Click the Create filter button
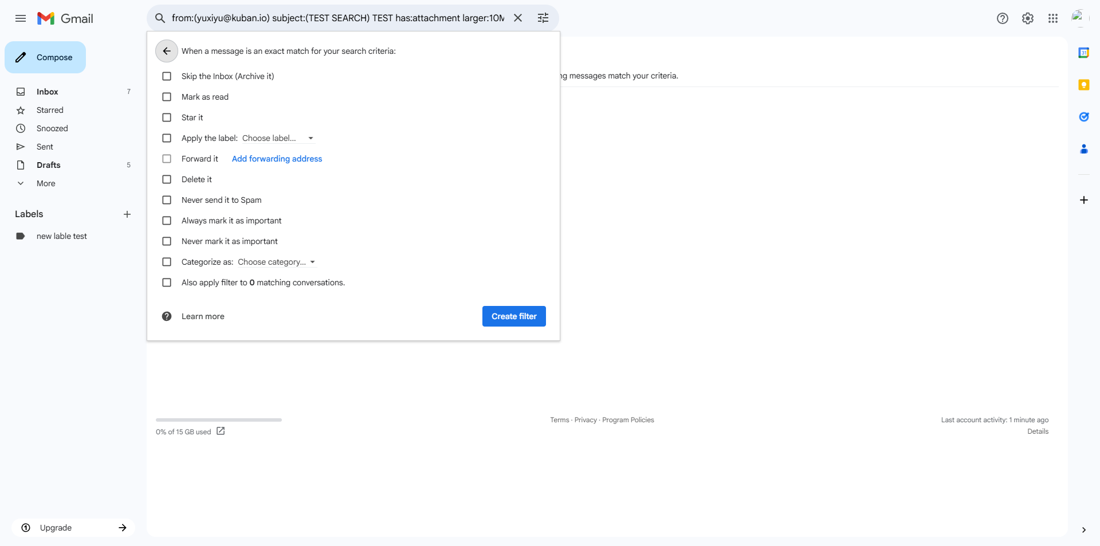 [514, 316]
